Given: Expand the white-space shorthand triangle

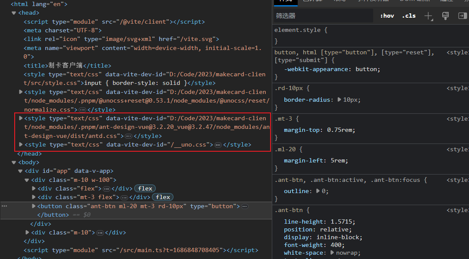Looking at the screenshot, I should (332, 253).
